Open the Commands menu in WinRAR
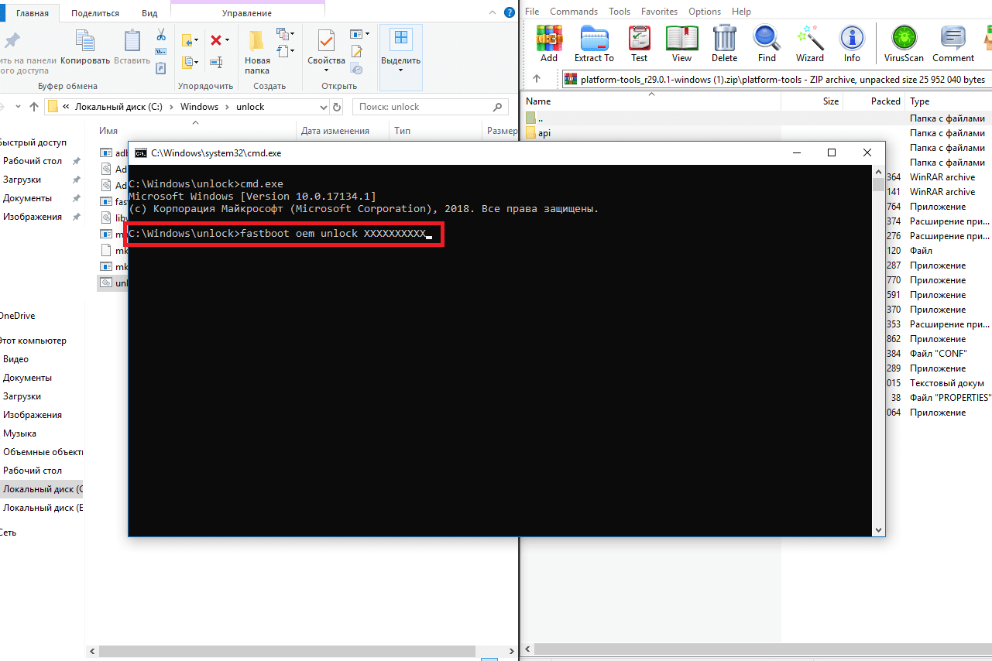Image resolution: width=992 pixels, height=661 pixels. point(574,12)
